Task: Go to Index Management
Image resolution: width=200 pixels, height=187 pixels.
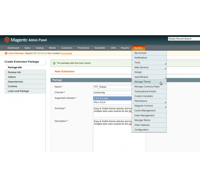Action: click(x=149, y=116)
